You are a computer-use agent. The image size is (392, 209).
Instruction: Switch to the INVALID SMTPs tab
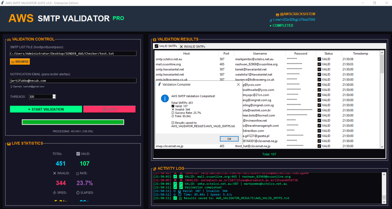(x=193, y=47)
